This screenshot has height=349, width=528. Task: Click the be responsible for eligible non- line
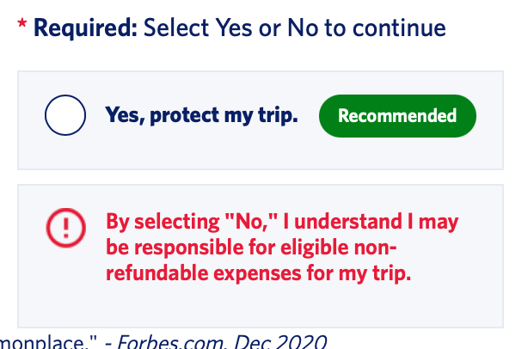[x=251, y=248]
